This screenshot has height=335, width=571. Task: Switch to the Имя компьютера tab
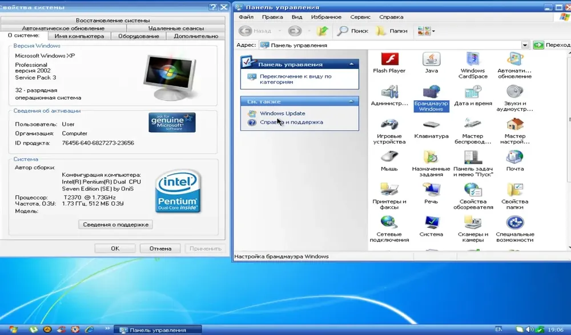[79, 36]
